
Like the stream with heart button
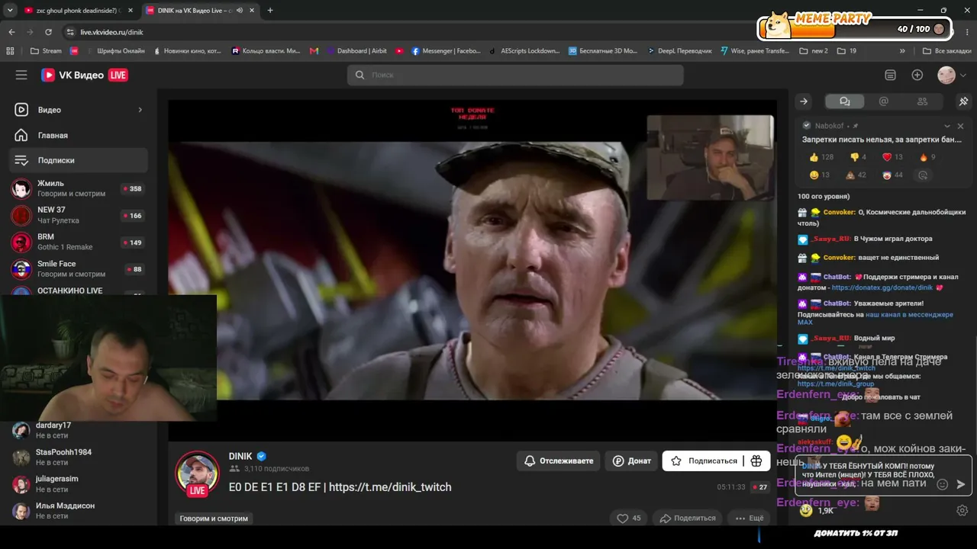[x=630, y=518]
